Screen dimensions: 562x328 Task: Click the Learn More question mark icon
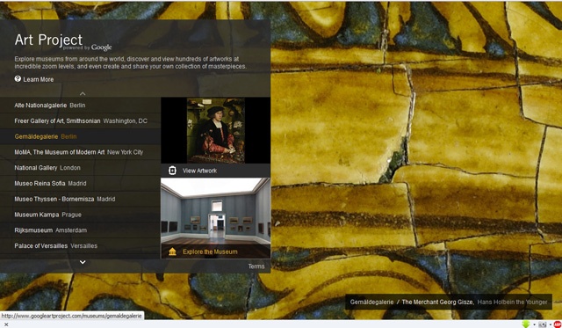(18, 79)
